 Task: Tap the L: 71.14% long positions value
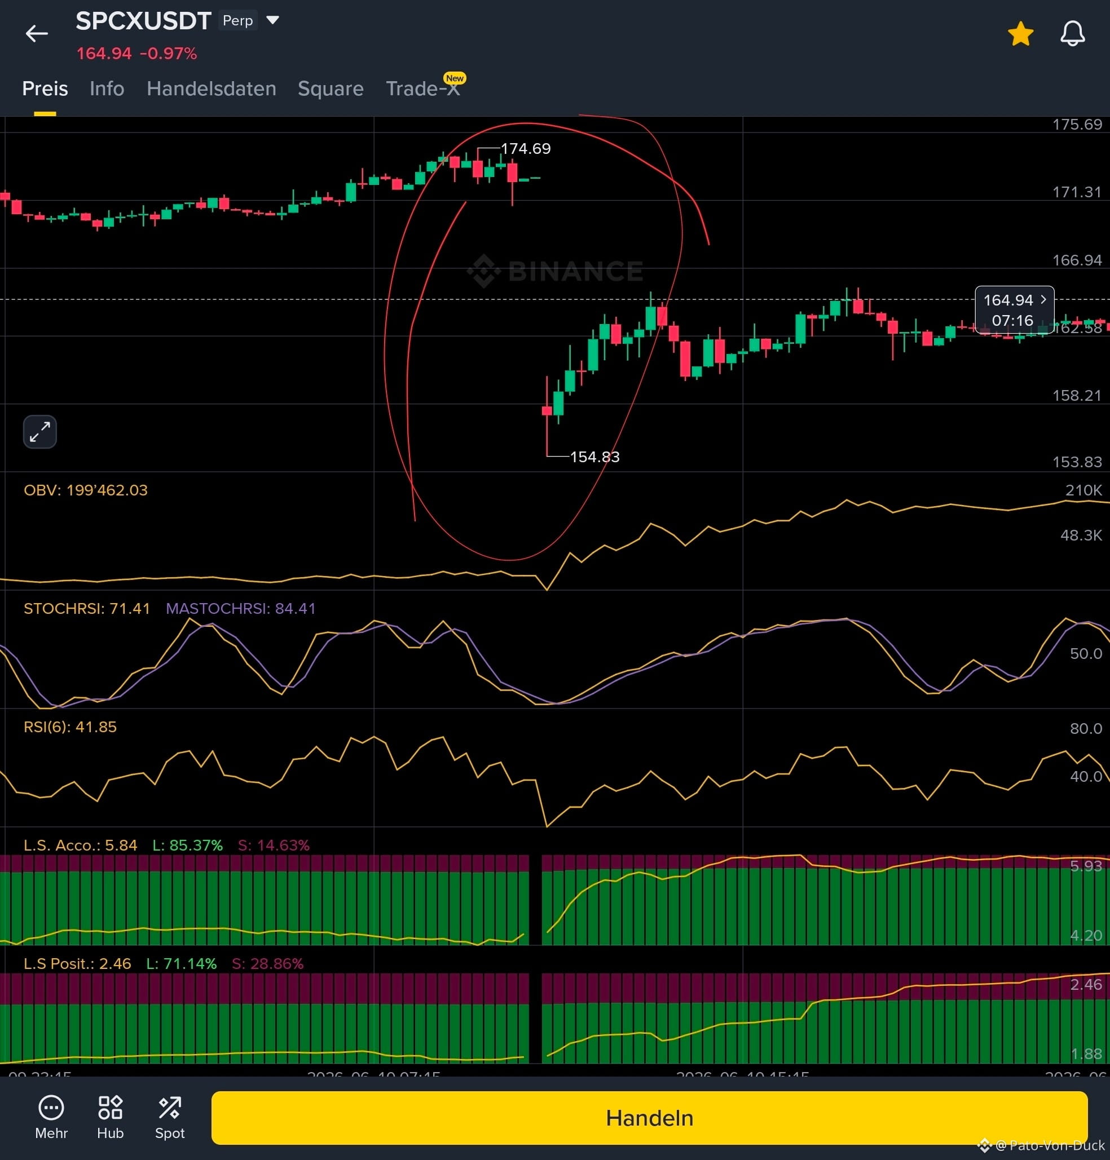point(182,963)
